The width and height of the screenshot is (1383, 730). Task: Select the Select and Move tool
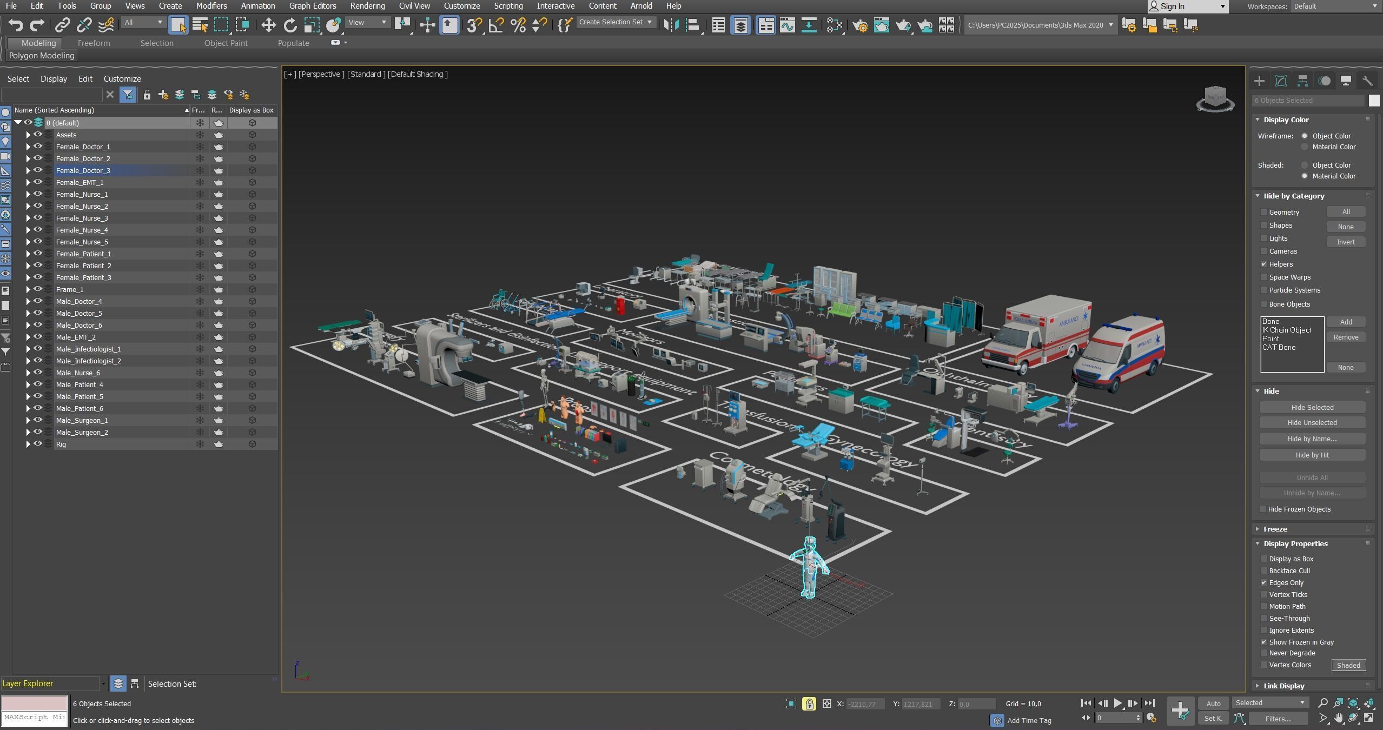pyautogui.click(x=268, y=25)
